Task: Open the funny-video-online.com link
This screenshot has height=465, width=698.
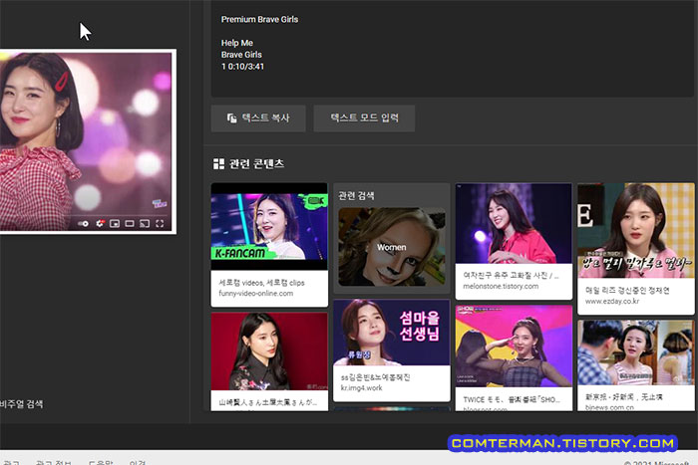Action: pos(256,294)
